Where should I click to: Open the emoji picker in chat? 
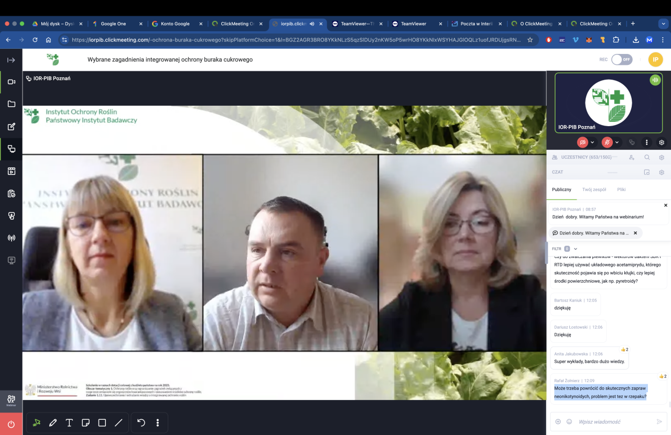pyautogui.click(x=569, y=421)
